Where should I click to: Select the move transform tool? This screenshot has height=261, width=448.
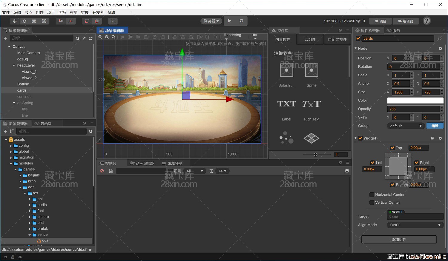15,21
